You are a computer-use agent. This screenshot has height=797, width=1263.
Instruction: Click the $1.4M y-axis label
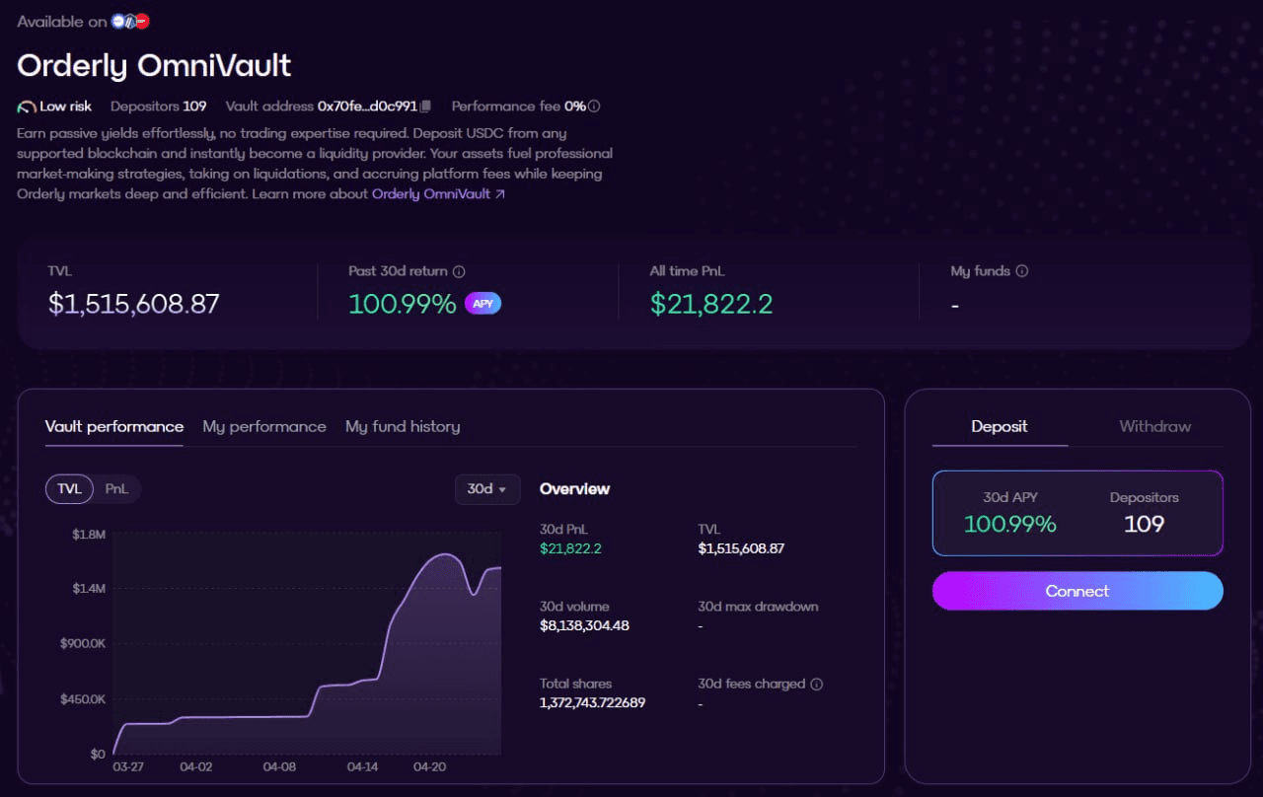pyautogui.click(x=89, y=589)
